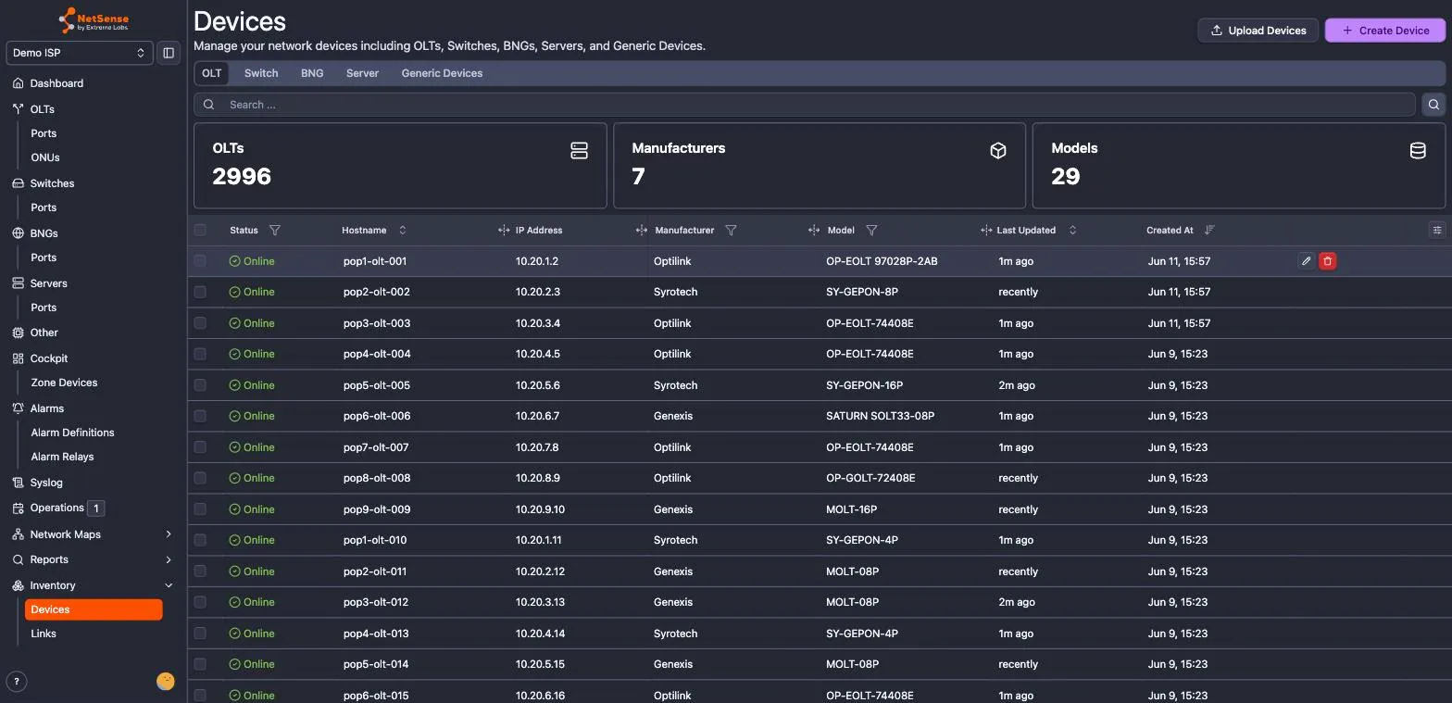Check the box for pop2-olt-002
The width and height of the screenshot is (1452, 703).
pyautogui.click(x=200, y=292)
